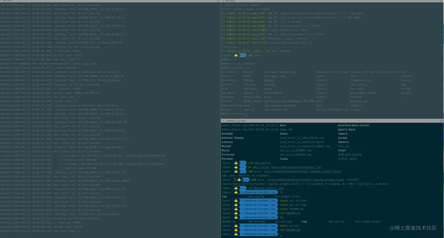444x238 pixels.
Task: Open the fastbot_log pane options icon
Action: (x=441, y=121)
